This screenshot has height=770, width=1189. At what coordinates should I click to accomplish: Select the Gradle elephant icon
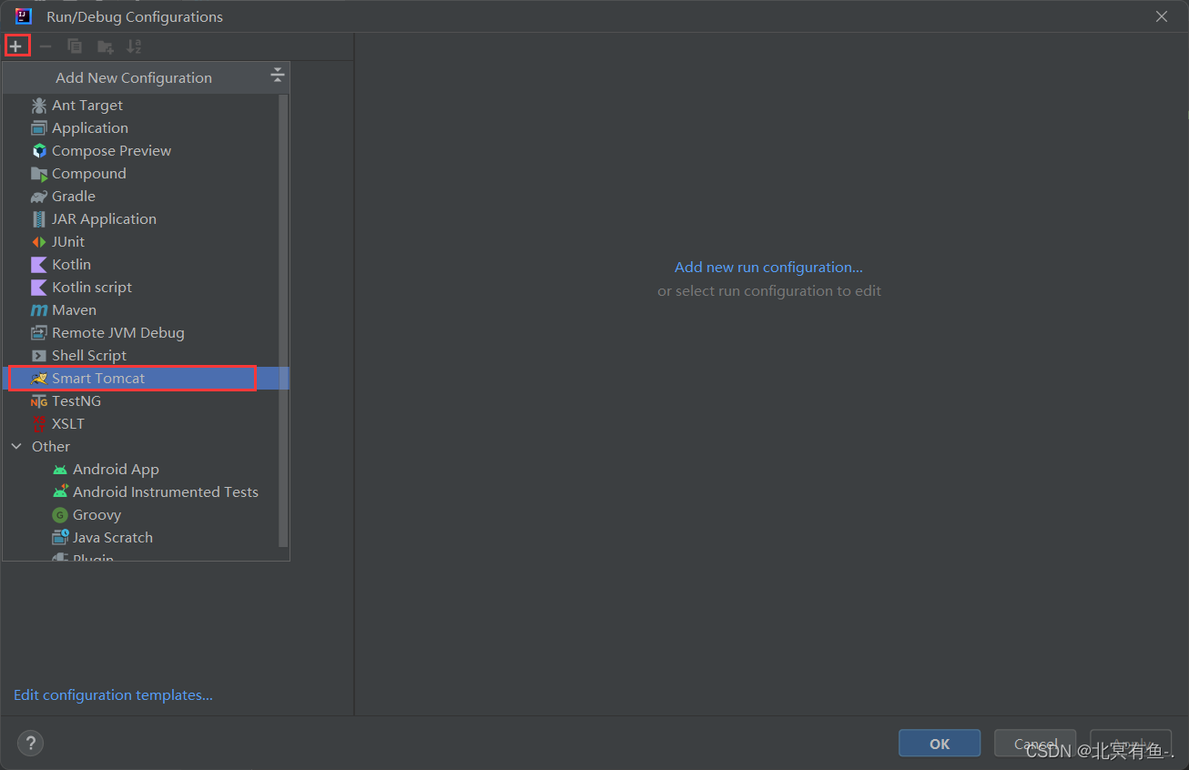pyautogui.click(x=39, y=197)
